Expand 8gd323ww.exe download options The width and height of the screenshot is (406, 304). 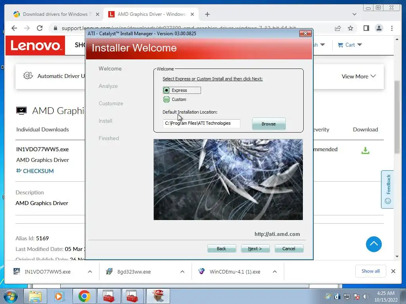[182, 272]
